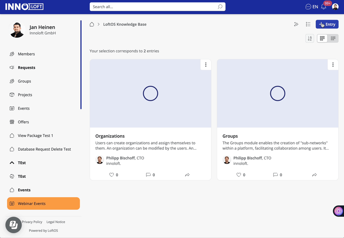344x238 pixels.
Task: Switch to list view
Action: coord(333,38)
